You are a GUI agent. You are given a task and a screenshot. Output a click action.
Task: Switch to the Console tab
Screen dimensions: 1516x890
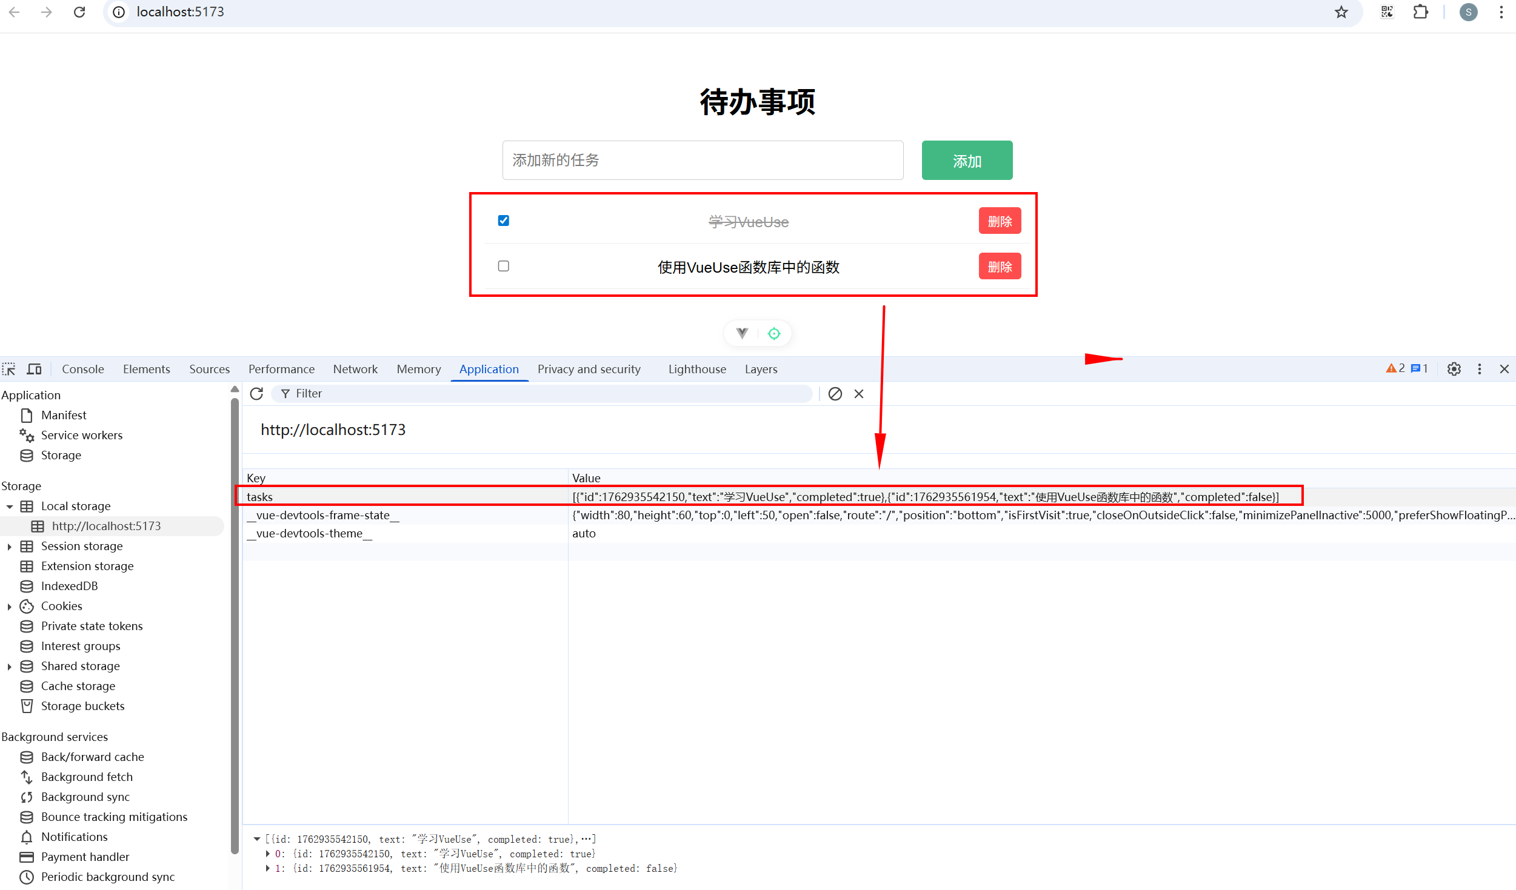[82, 368]
